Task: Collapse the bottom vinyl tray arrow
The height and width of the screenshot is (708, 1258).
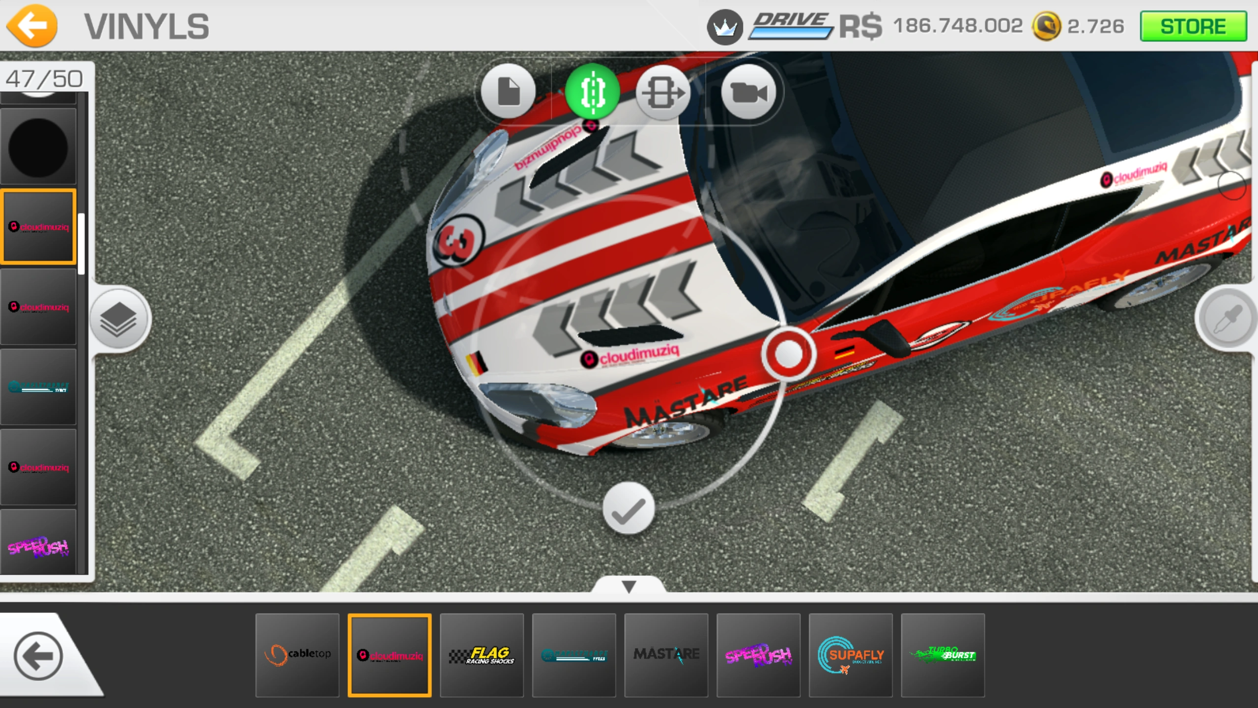Action: (x=629, y=586)
